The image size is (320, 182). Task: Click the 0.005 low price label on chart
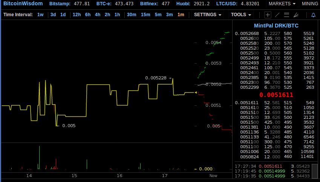[x=69, y=126]
